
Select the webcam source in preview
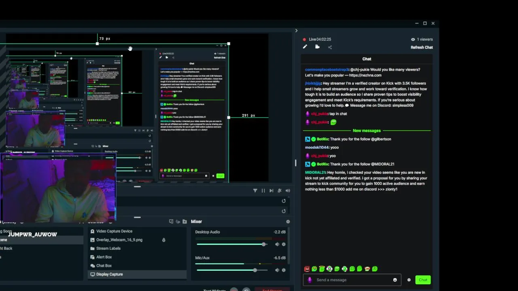[59, 188]
